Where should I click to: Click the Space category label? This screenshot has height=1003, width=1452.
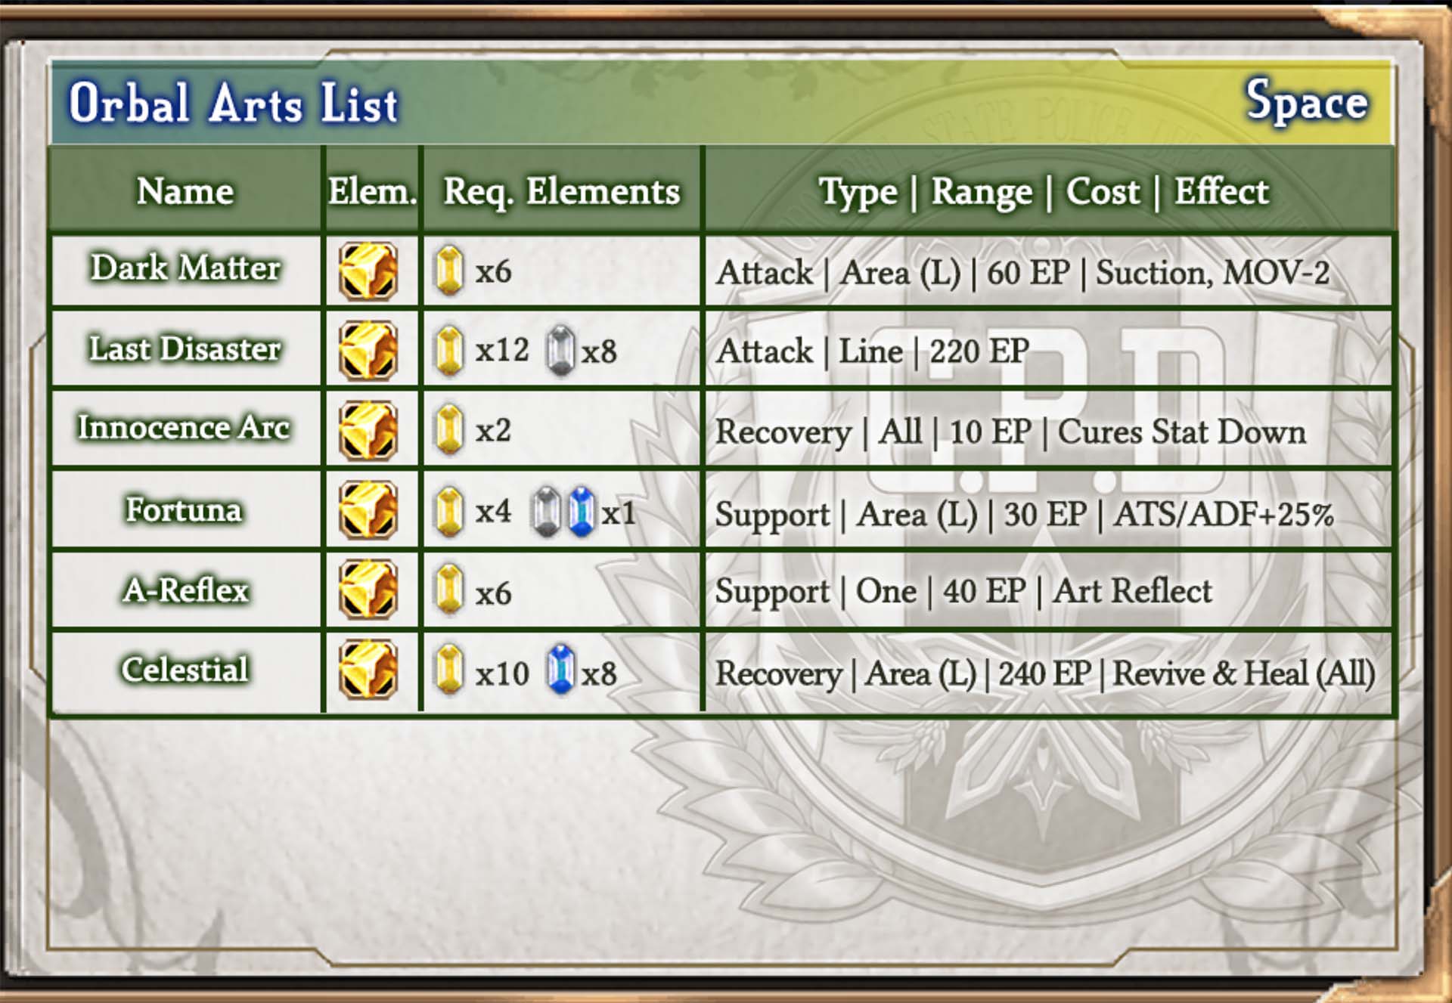click(x=1307, y=102)
